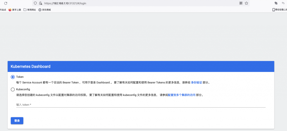Image resolution: width=287 pixels, height=131 pixels.
Task: Open the 配置到多个集群的访问 link
Action: click(182, 95)
